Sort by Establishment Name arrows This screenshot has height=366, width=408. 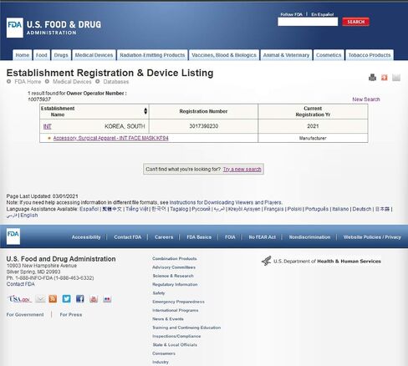[145, 111]
